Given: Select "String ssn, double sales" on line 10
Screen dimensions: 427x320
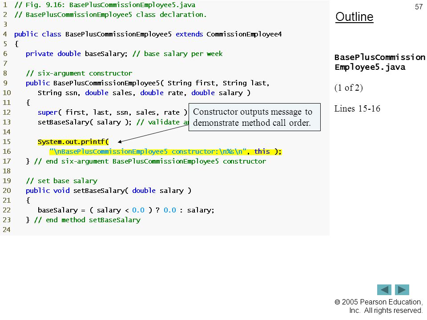Looking at the screenshot, I should click(x=85, y=93).
